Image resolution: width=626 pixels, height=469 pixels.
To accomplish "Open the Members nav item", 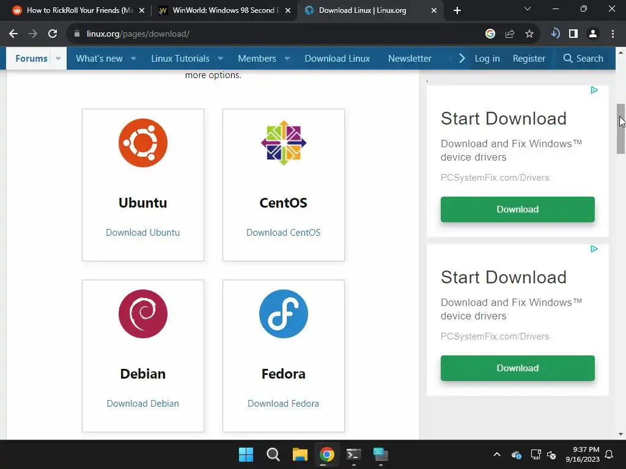I will (x=257, y=59).
